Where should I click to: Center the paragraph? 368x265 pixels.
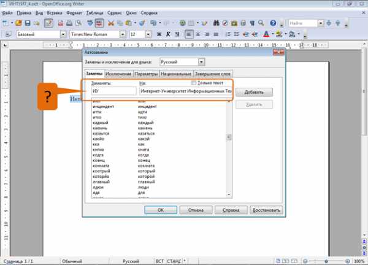click(198, 34)
